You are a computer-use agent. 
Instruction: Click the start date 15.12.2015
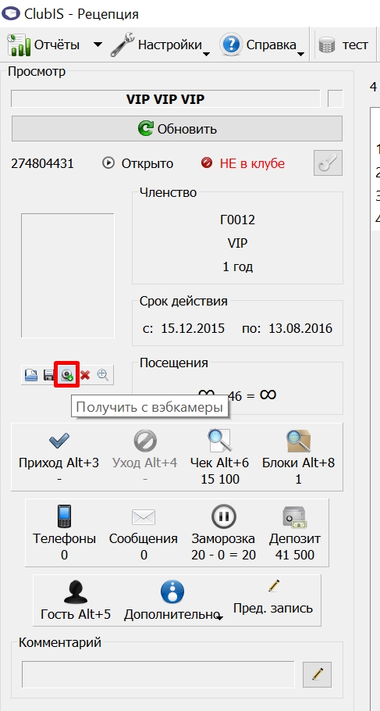point(193,328)
